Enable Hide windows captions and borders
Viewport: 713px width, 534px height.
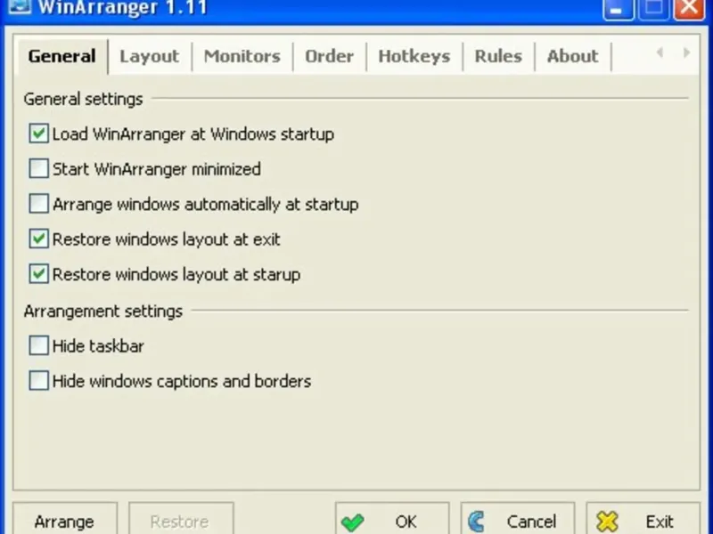38,381
